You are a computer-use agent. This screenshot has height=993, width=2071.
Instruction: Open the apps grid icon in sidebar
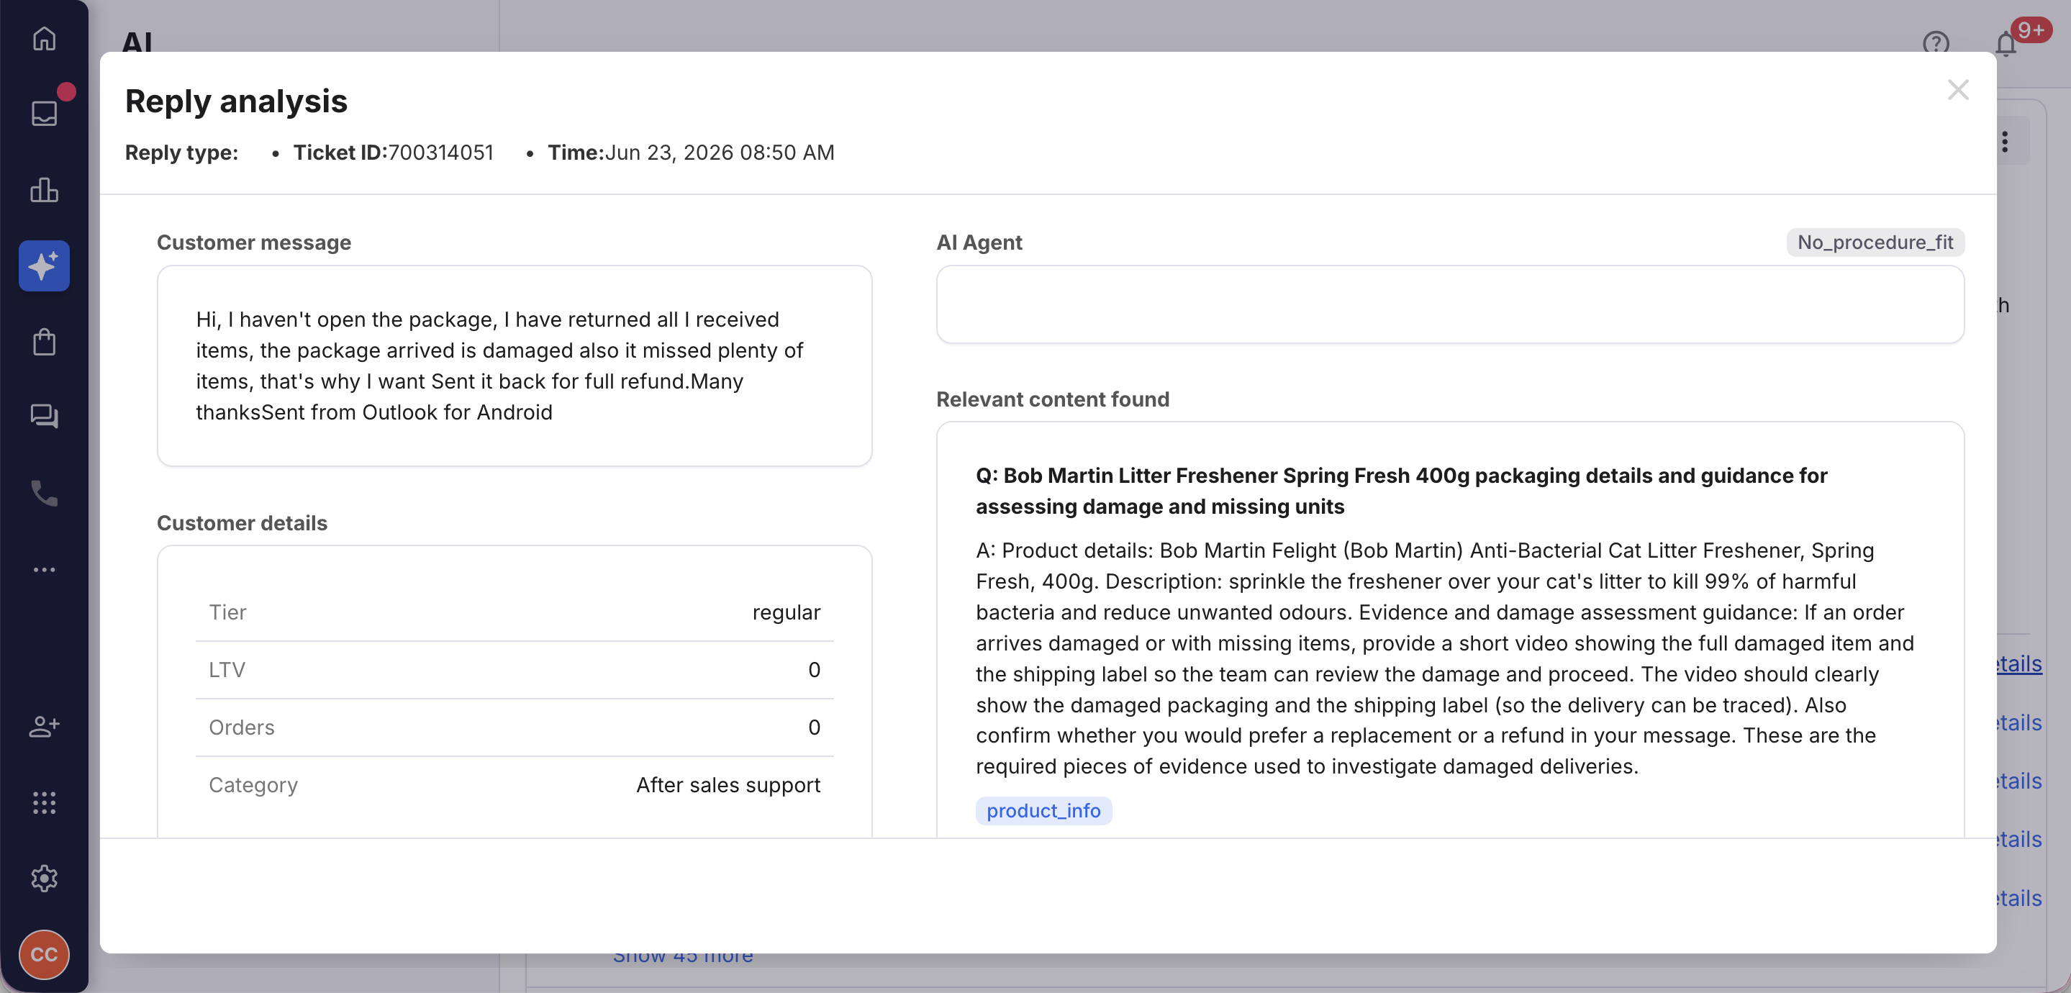point(44,802)
